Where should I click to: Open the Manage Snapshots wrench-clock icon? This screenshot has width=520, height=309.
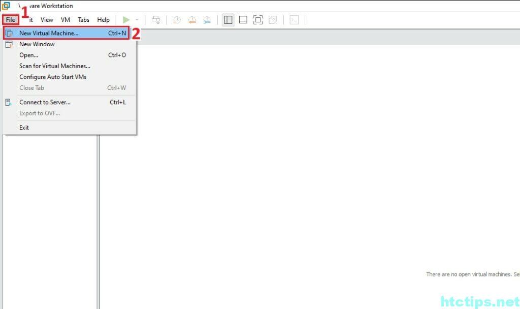point(207,20)
